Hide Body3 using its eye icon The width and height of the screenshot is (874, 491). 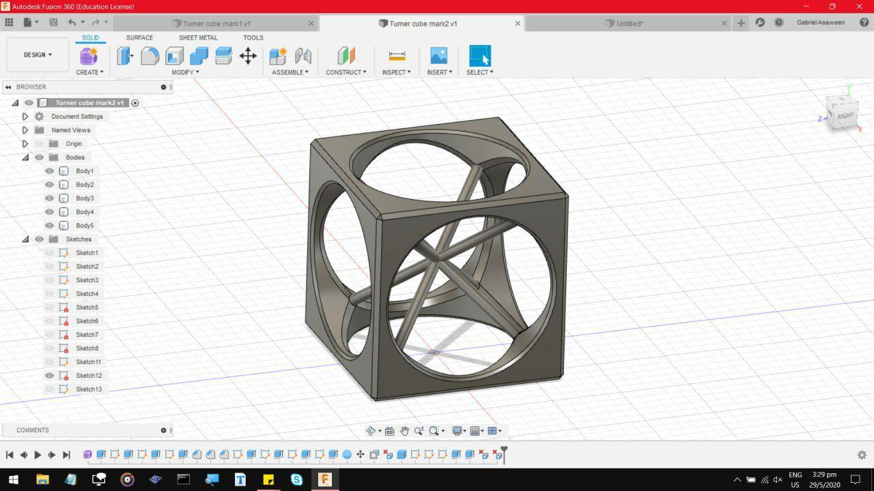(x=49, y=198)
